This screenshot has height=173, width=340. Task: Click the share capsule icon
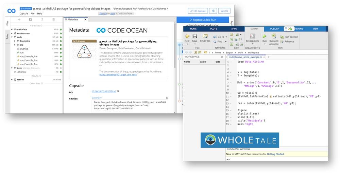pyautogui.click(x=213, y=11)
